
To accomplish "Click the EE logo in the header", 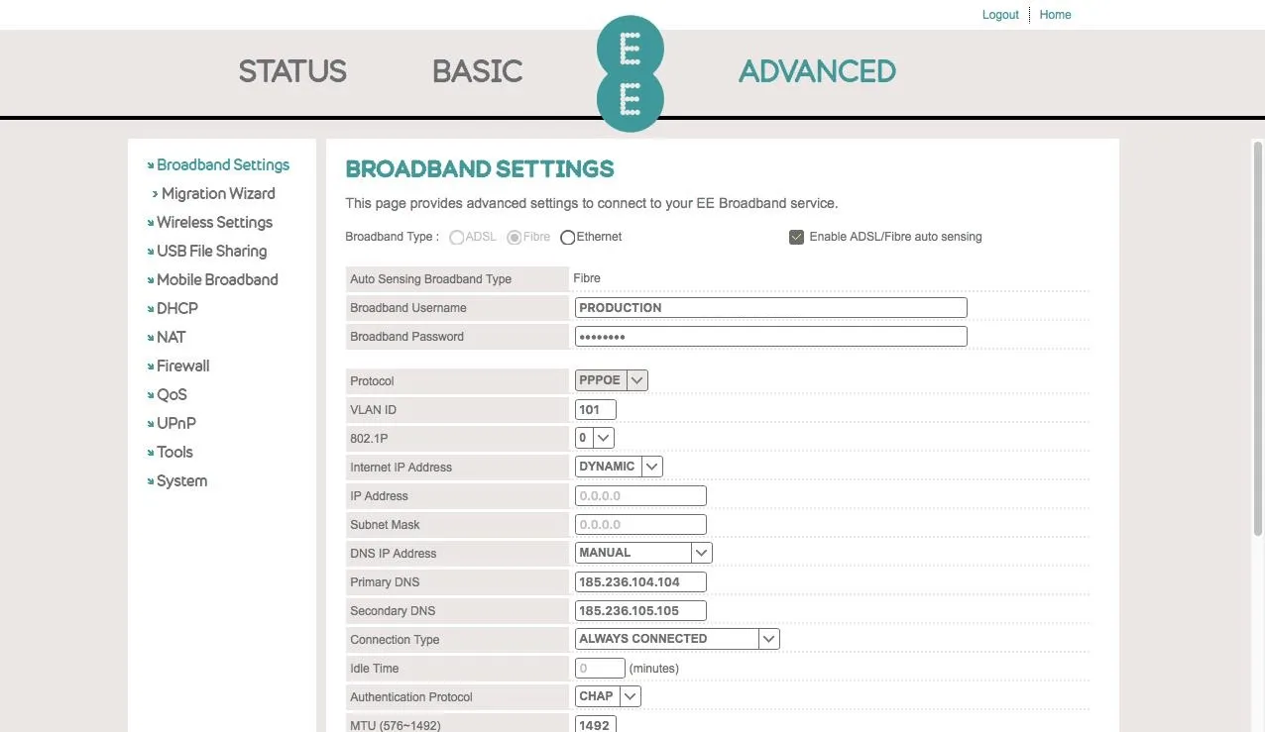I will 630,73.
